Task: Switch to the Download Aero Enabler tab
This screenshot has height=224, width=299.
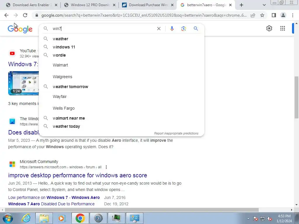Action: click(32, 5)
